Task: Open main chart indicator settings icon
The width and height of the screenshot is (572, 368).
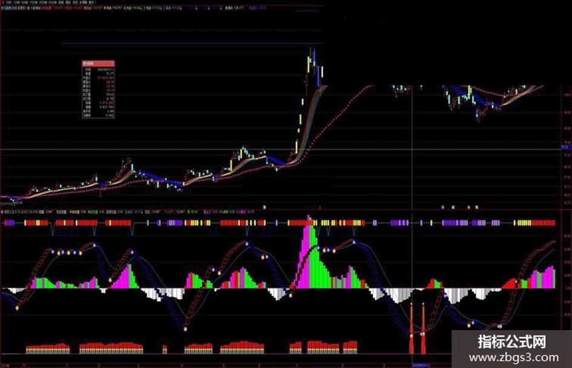Action: point(28,7)
